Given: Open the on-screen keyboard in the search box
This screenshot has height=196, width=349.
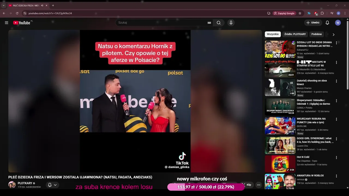Looking at the screenshot, I should click(209, 23).
